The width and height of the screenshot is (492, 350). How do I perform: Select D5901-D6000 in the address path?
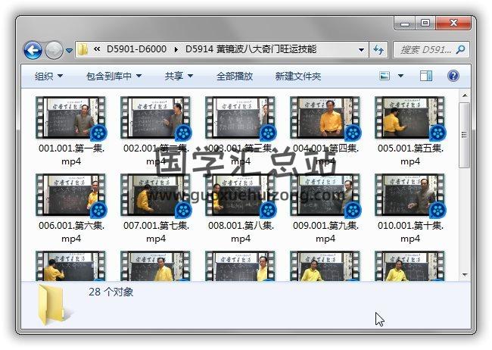point(136,49)
